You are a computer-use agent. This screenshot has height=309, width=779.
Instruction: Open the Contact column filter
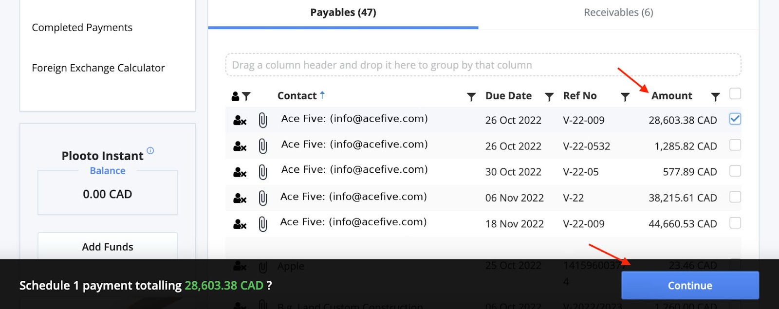(x=471, y=97)
